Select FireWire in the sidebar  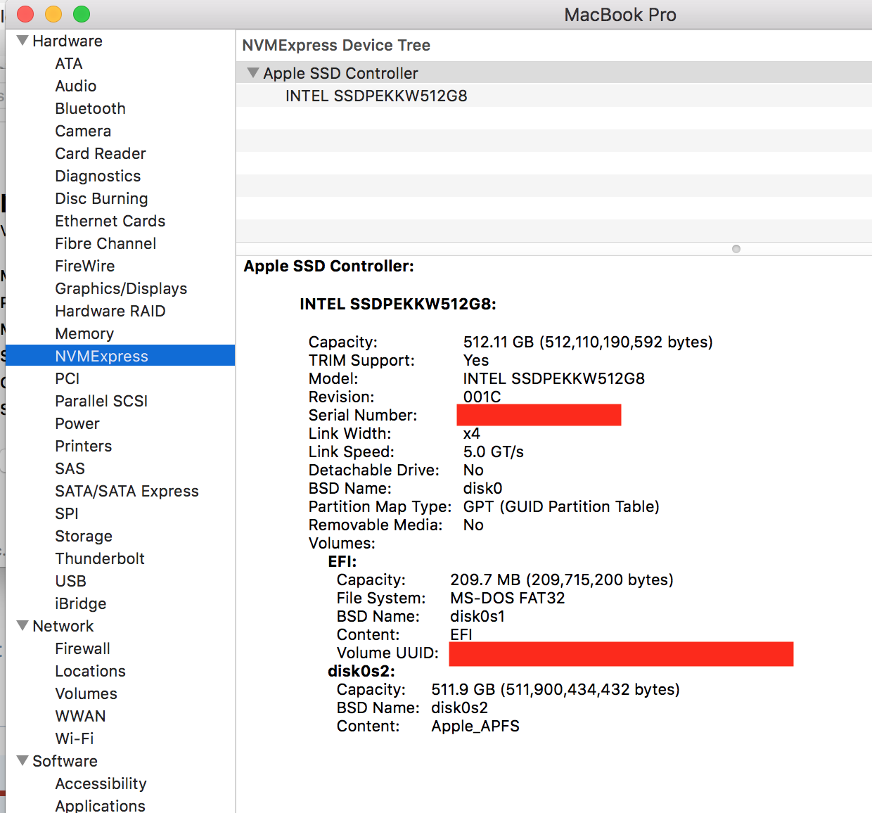(x=85, y=266)
